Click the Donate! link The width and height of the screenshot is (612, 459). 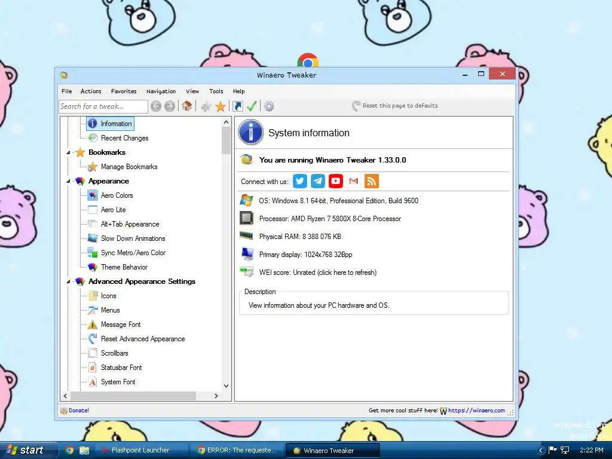[79, 410]
